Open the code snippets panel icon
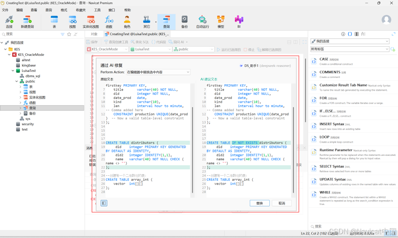Image resolution: width=398 pixels, height=238 pixels. pyautogui.click(x=350, y=34)
